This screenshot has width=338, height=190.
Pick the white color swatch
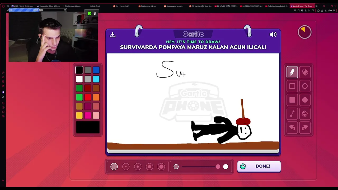point(79,79)
